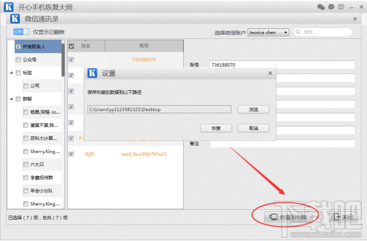The width and height of the screenshot is (367, 241).
Task: Sort by 姓名 column header
Action: (86, 46)
